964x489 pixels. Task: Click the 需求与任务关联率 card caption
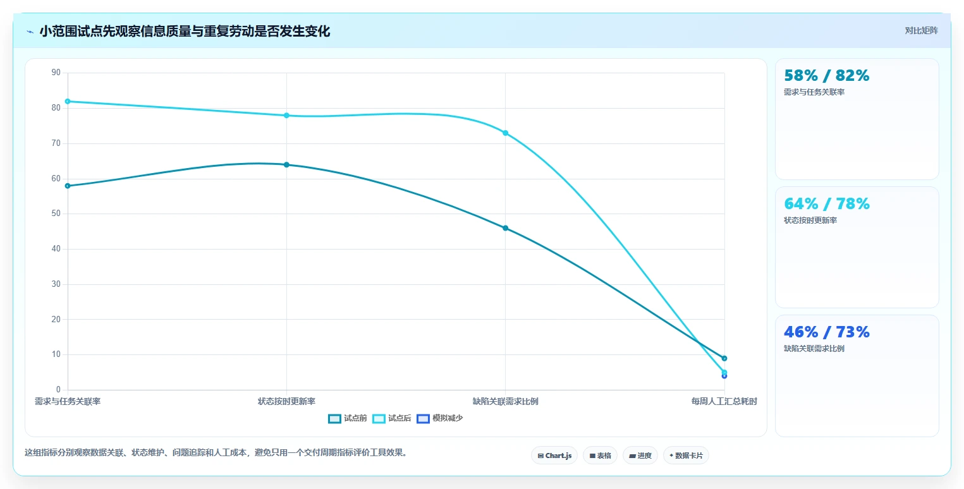coord(814,92)
